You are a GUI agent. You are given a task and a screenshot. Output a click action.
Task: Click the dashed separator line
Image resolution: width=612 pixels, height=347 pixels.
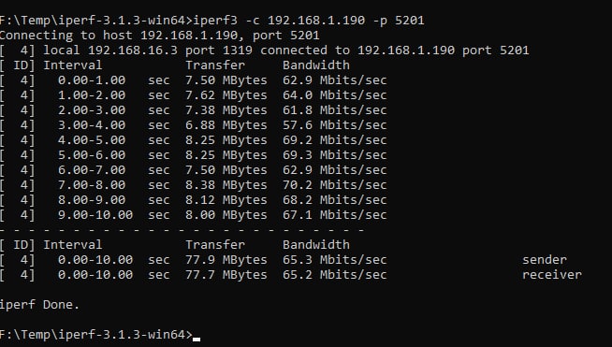(182, 230)
